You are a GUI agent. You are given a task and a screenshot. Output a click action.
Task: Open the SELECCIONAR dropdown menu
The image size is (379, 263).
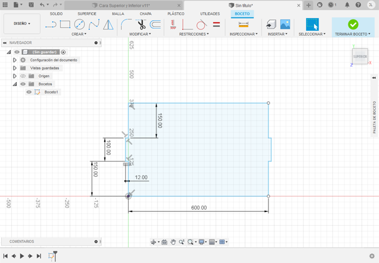[x=312, y=34]
